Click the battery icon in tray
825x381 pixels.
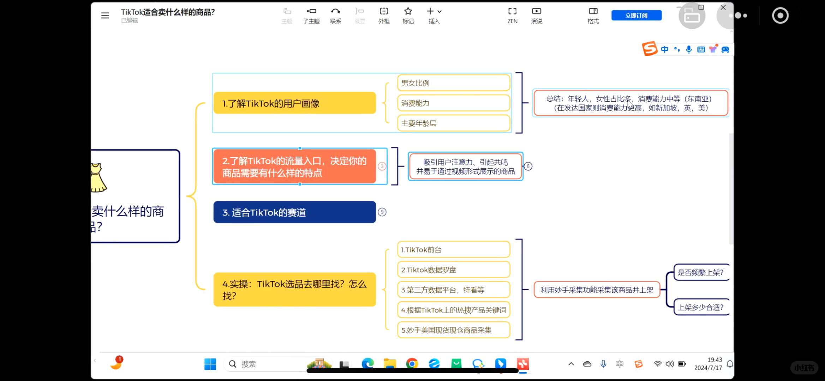pyautogui.click(x=682, y=364)
